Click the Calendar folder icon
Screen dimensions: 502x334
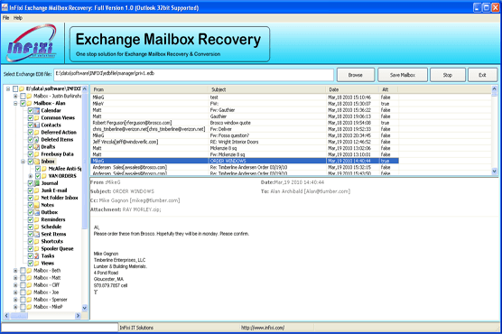point(37,110)
